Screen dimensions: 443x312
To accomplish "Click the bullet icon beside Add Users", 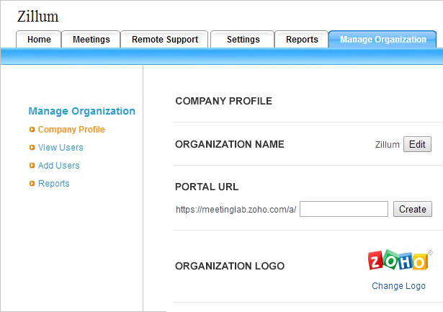I will click(x=32, y=166).
